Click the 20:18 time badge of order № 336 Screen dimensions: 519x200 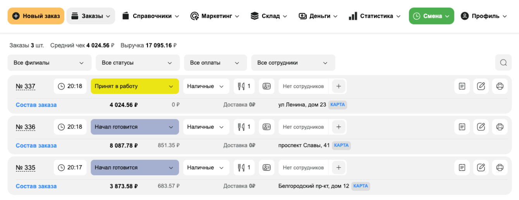pyautogui.click(x=70, y=127)
